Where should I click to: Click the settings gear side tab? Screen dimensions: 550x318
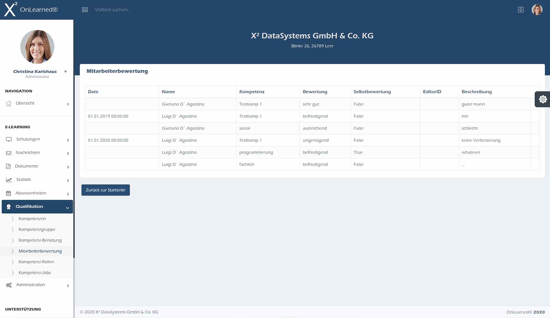[x=543, y=99]
